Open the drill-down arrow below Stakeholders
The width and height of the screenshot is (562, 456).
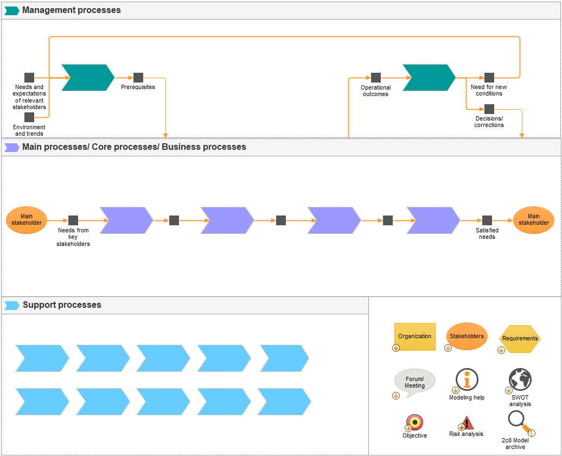[x=448, y=348]
